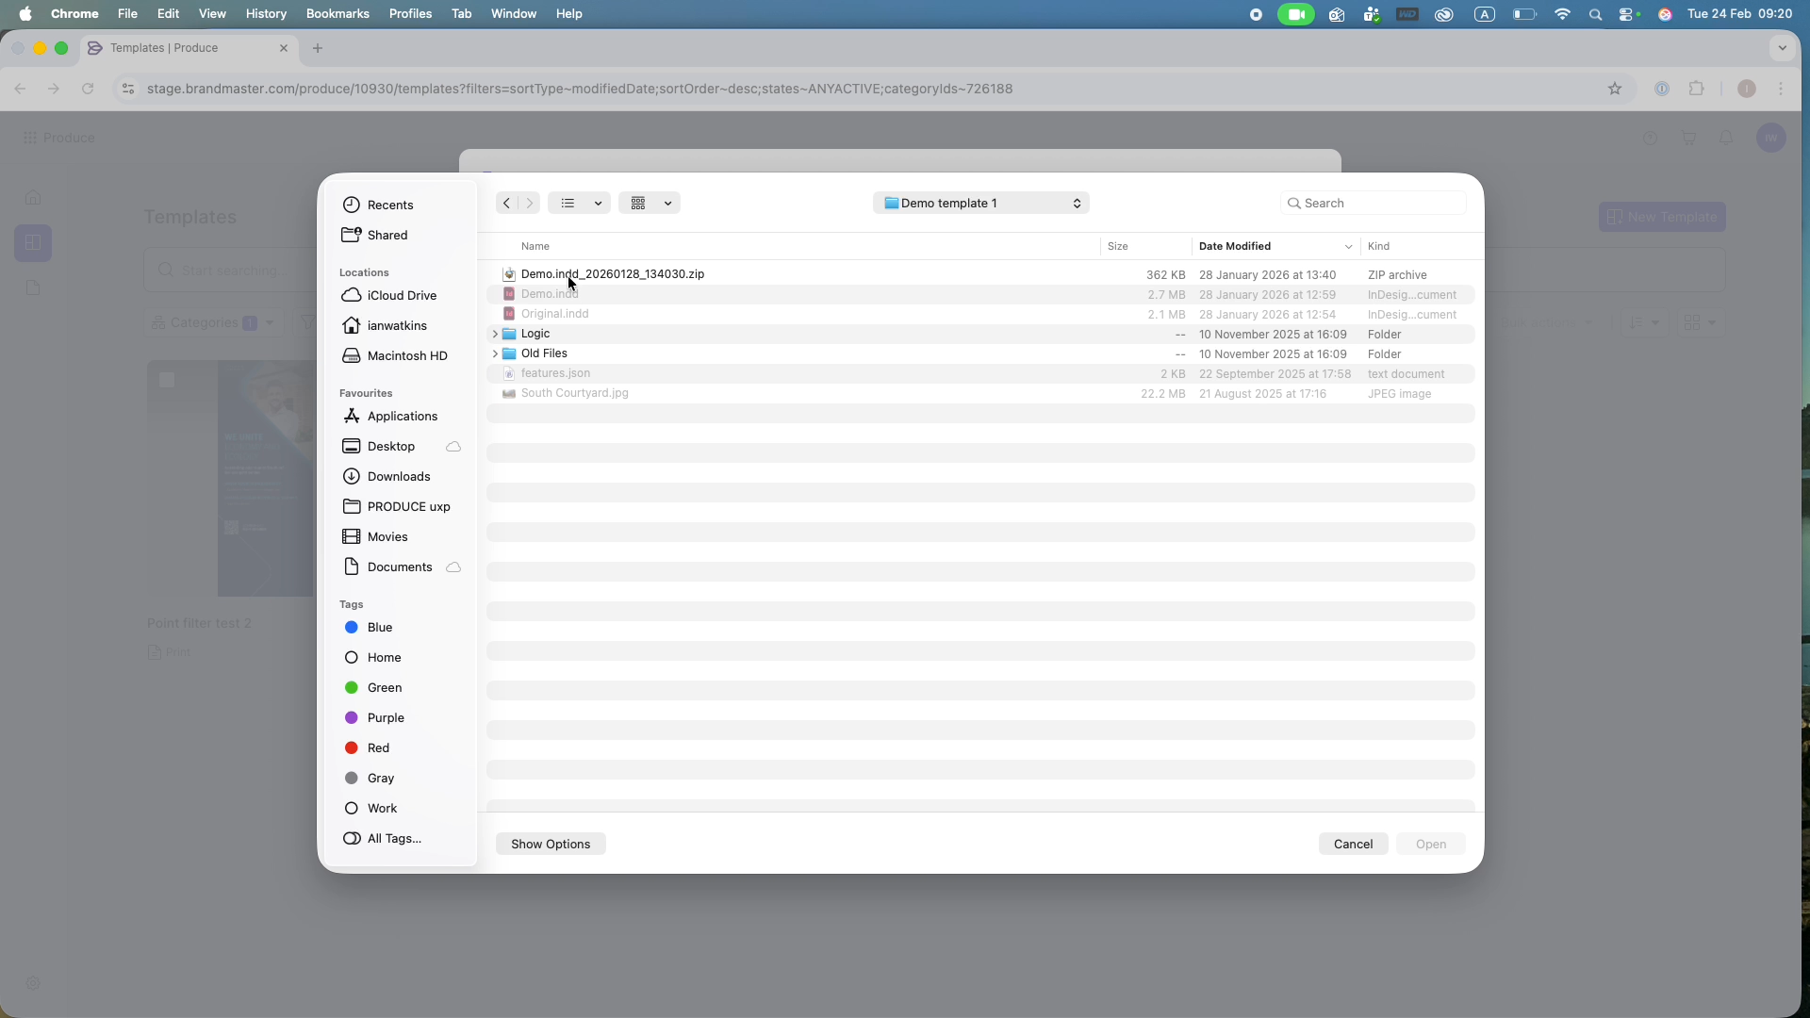
Task: Expand the Logic folder
Action: pos(495,334)
